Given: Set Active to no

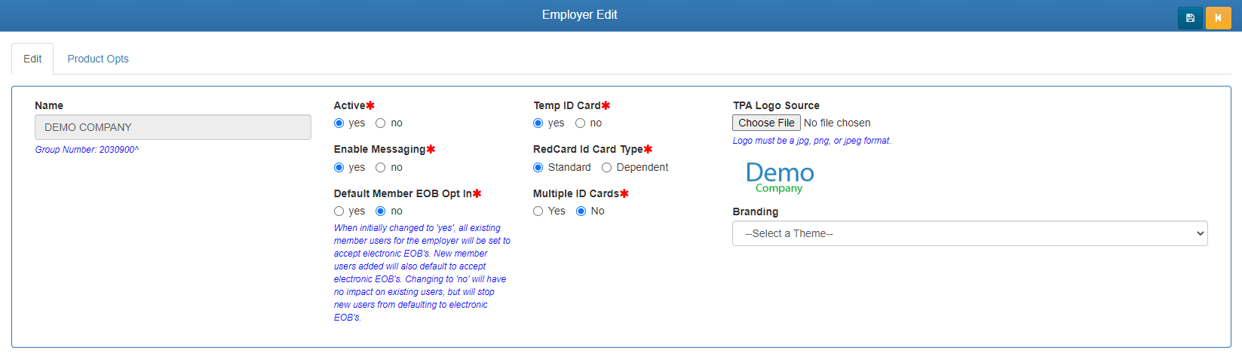Looking at the screenshot, I should 381,123.
